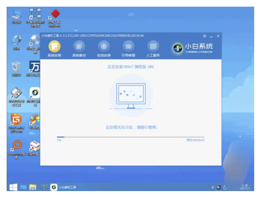The width and height of the screenshot is (266, 197).
Task: Click the installation progress bar
Action: (131, 137)
